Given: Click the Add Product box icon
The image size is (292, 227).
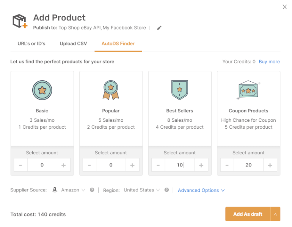Looking at the screenshot, I should (x=20, y=22).
